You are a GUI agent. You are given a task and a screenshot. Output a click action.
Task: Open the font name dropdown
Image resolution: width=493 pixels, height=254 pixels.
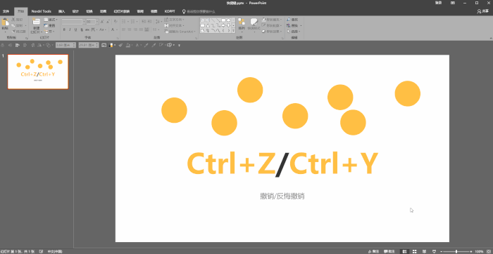(x=84, y=22)
